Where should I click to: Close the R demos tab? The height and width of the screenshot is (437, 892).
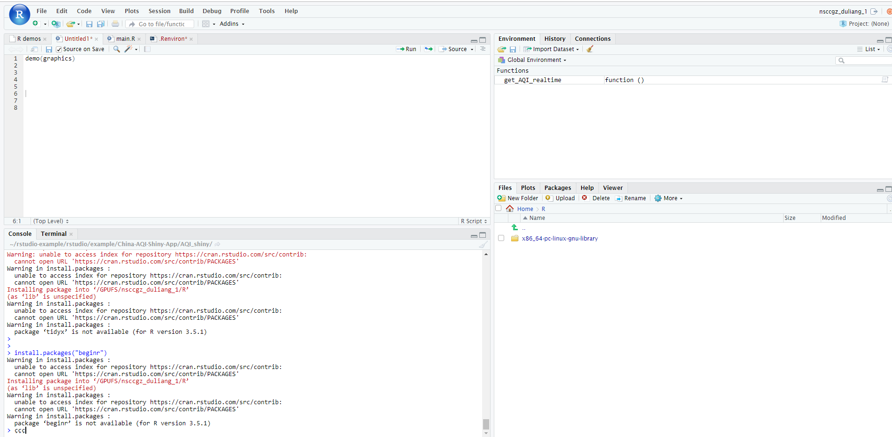tap(45, 39)
